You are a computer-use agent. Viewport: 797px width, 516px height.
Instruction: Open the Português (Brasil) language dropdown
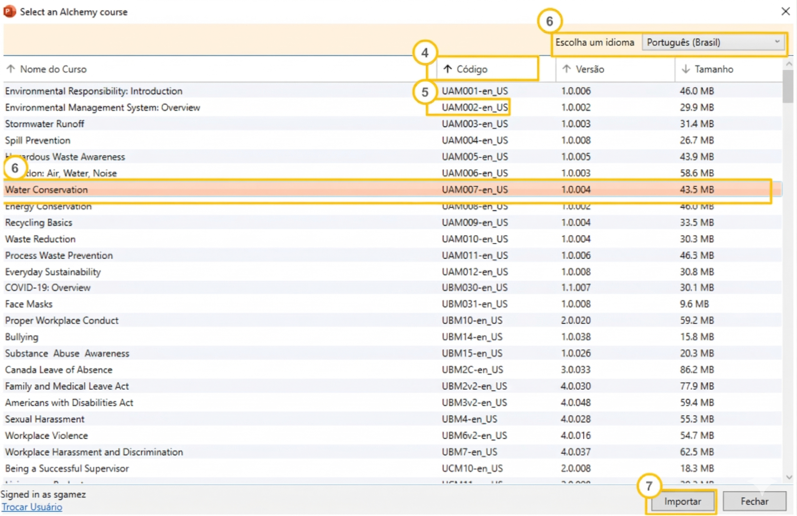713,42
